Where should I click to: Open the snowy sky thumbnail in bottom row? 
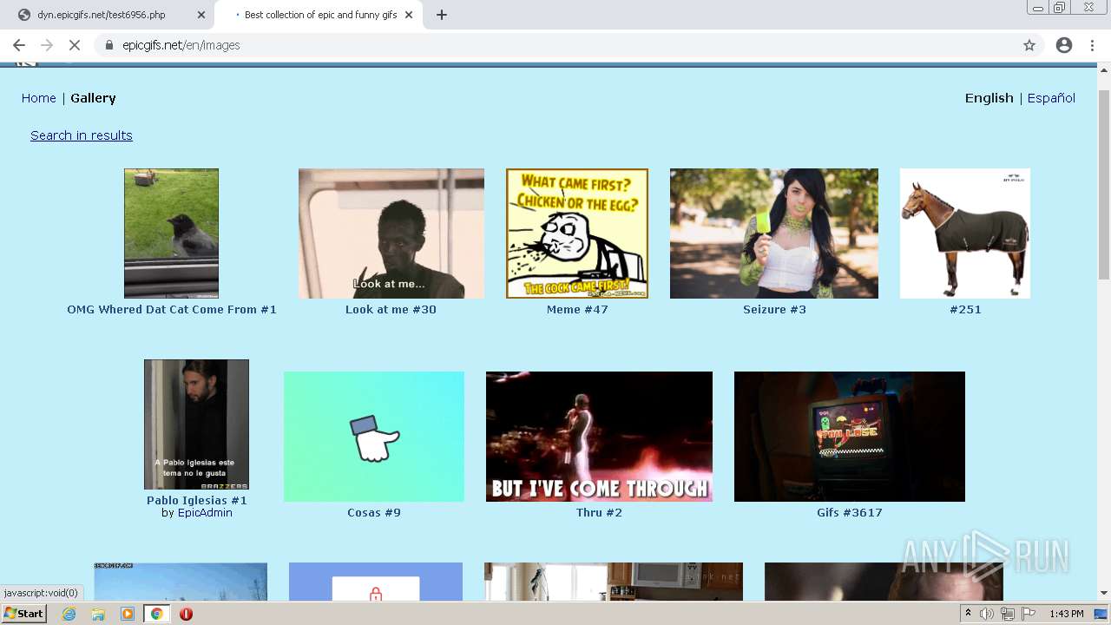181,582
